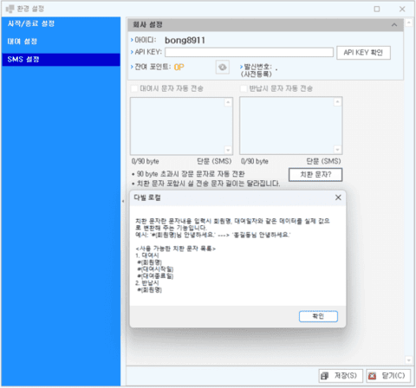Click the 닫기(C) close button
The height and width of the screenshot is (388, 416).
pyautogui.click(x=388, y=376)
